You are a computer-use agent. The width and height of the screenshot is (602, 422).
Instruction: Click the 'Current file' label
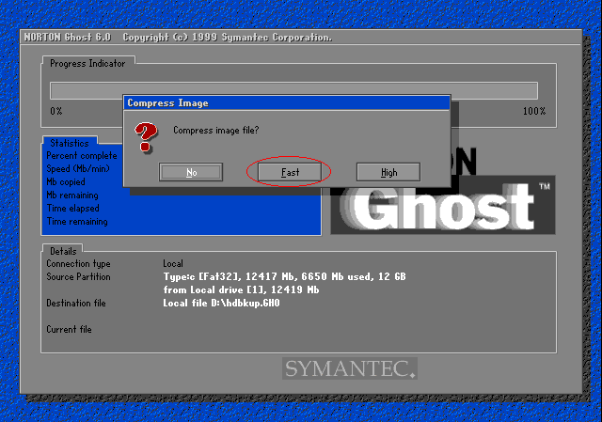point(69,329)
